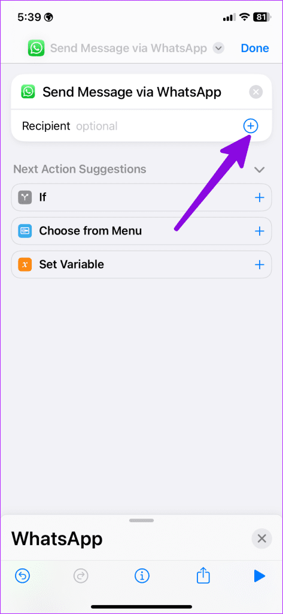This screenshot has width=283, height=614.
Task: Select the Set Variable suggestion
Action: (141, 264)
